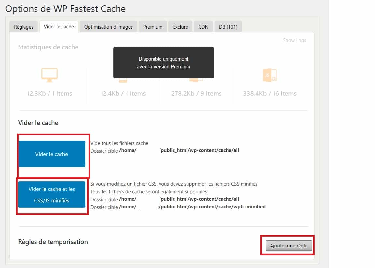
Task: Select the Vider le cache tab
Action: (x=59, y=27)
